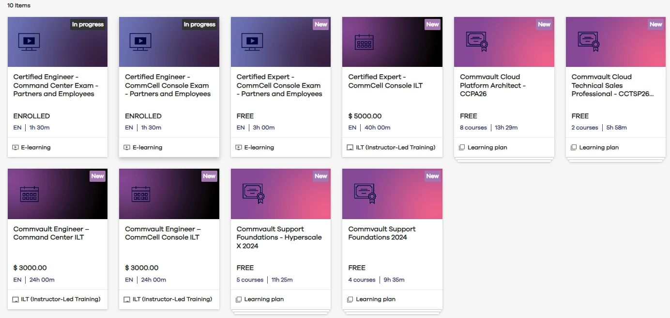Click ILT type icon under Commvault Engineer CommCell Console ILT
Viewport: 670px width, 318px height.
pos(127,300)
